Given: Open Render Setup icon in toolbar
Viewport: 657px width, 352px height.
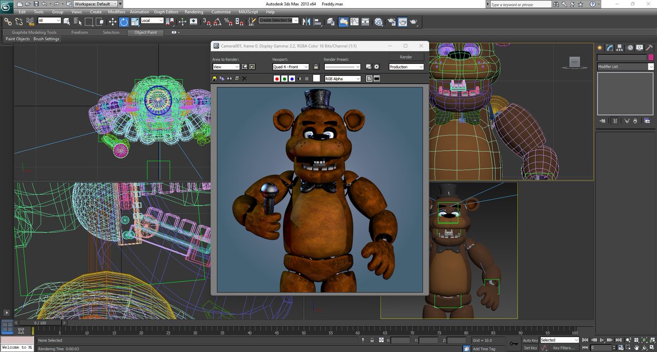Looking at the screenshot, I should 391,21.
